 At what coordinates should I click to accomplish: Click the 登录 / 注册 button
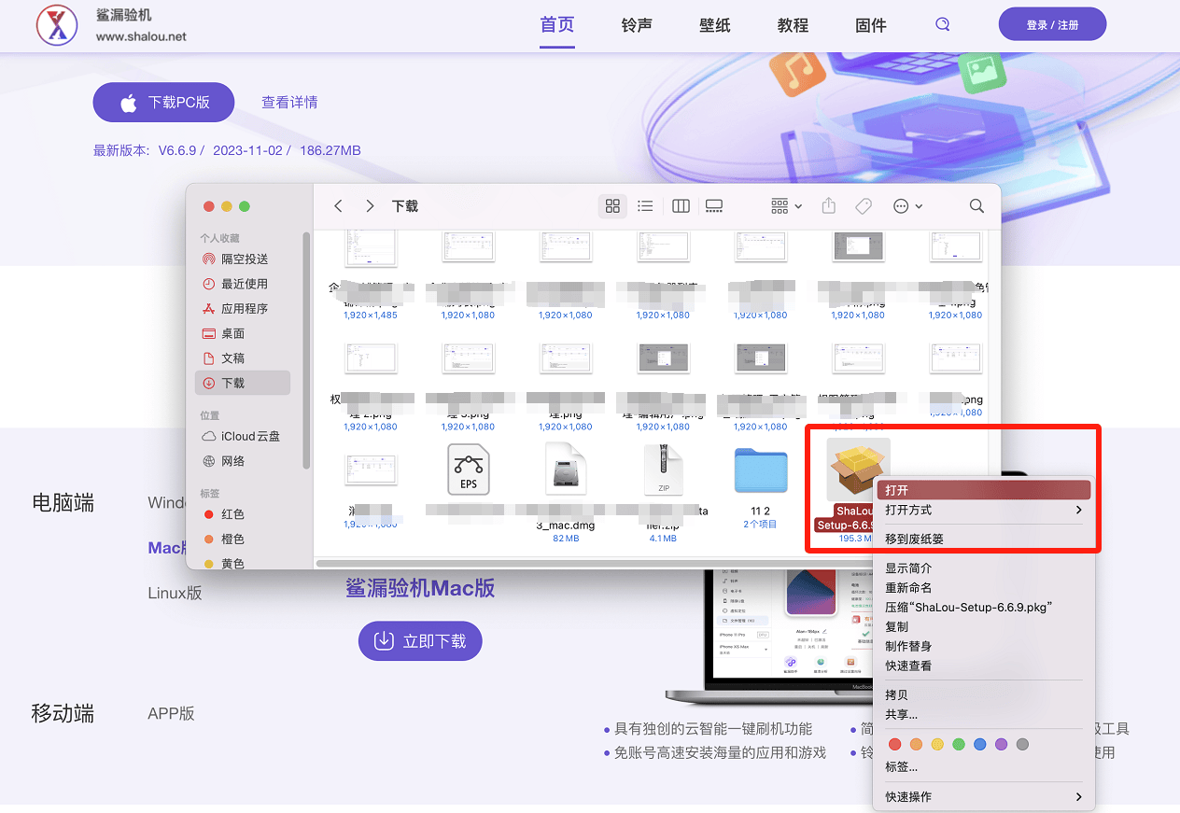(1052, 23)
